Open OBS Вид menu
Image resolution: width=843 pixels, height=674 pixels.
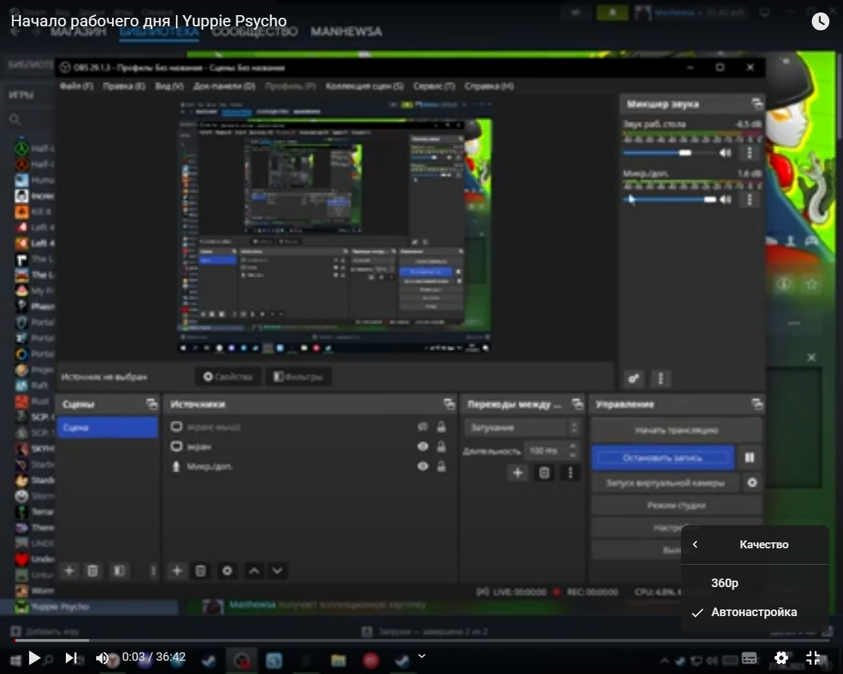pyautogui.click(x=169, y=86)
